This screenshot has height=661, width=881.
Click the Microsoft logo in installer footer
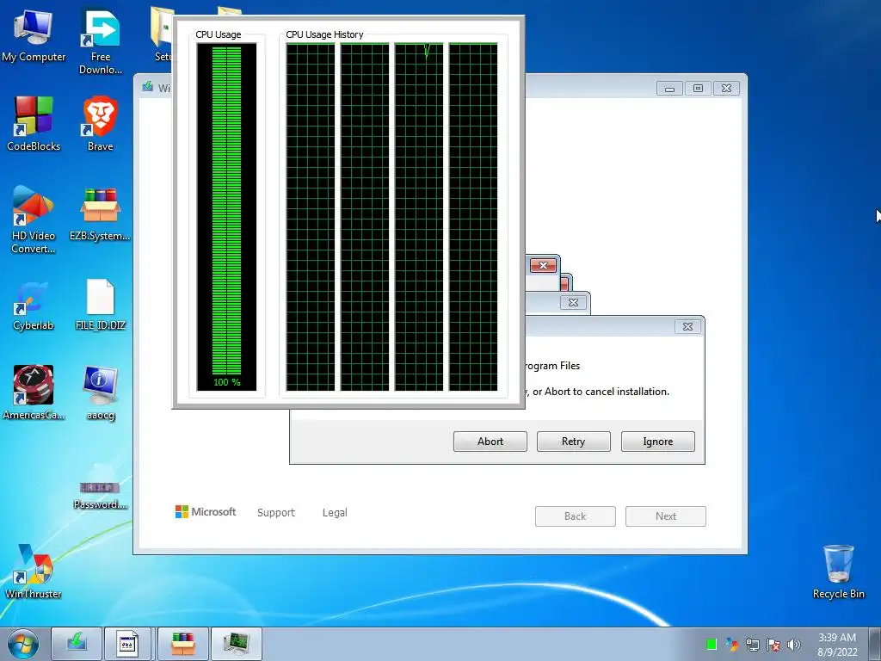pos(206,511)
